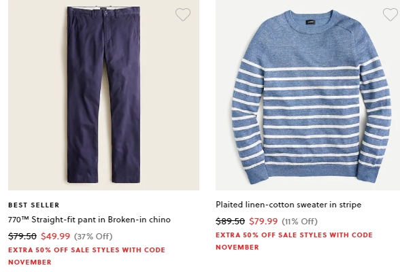Open the 770 Straight-fit pant in Broken-in chino link
This screenshot has width=400, height=272.
89,220
